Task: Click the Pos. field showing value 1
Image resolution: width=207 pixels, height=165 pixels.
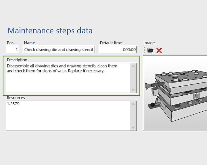Action: [12, 49]
